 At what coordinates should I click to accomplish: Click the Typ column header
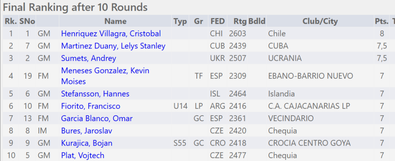(180, 22)
